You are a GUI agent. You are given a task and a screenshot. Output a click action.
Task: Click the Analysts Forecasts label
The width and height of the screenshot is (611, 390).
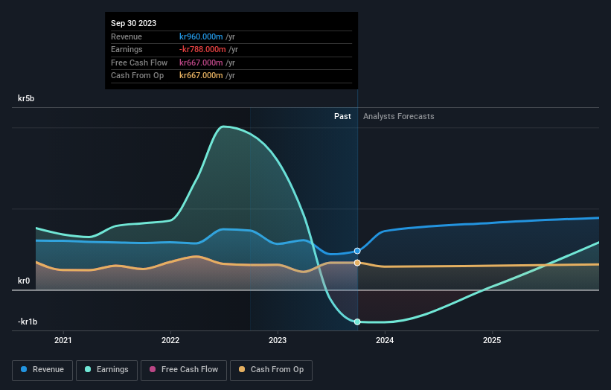point(399,116)
